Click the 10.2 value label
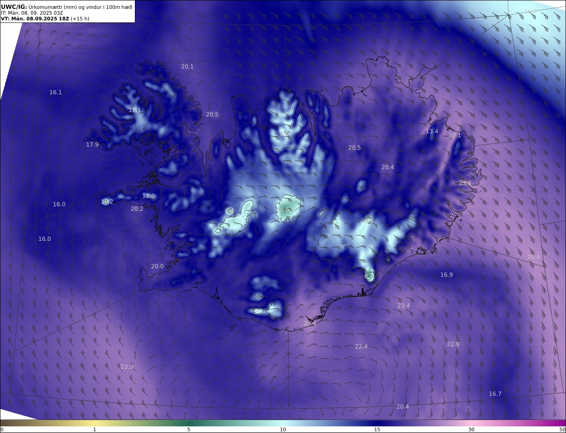This screenshot has height=433, width=566. point(107,201)
